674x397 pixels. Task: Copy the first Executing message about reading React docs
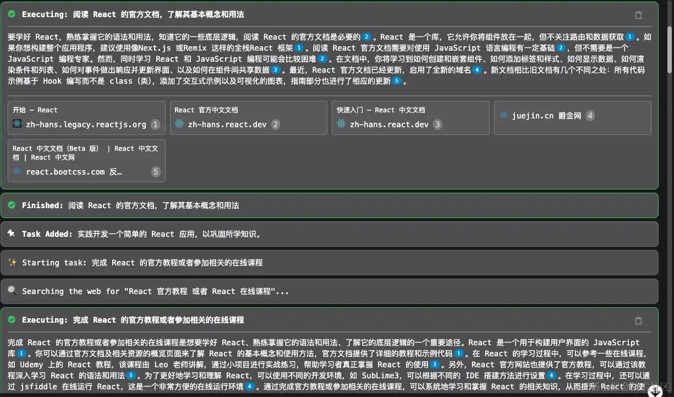[638, 15]
